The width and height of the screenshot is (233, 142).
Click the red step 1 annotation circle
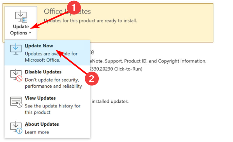[x=74, y=7]
